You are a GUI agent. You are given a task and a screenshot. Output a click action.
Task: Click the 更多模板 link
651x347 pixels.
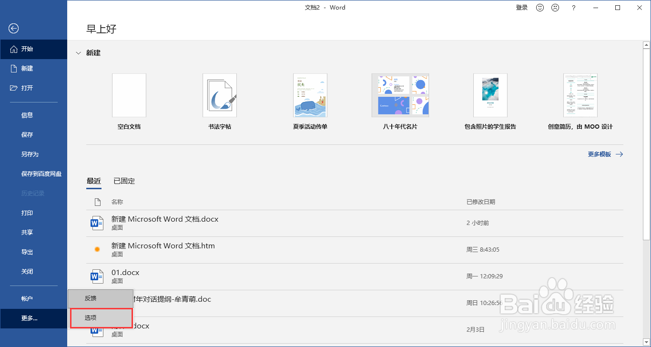[x=605, y=154]
